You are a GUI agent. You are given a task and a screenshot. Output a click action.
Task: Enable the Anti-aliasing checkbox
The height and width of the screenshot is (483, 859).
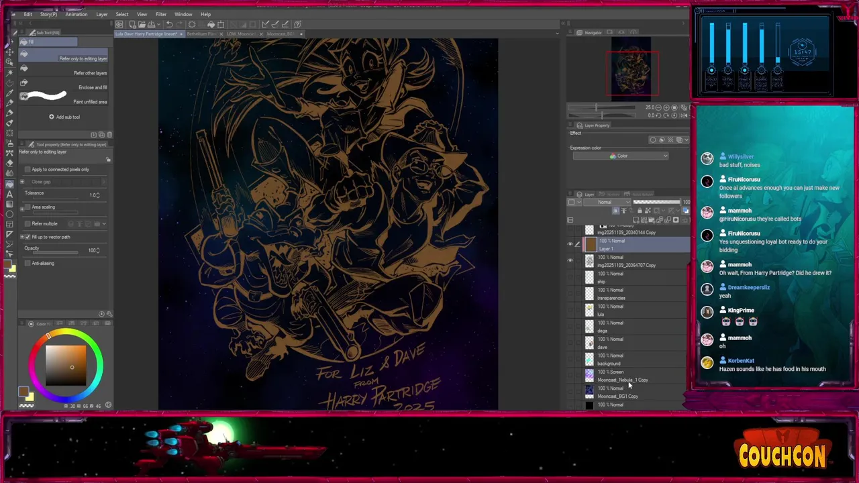[x=28, y=263]
